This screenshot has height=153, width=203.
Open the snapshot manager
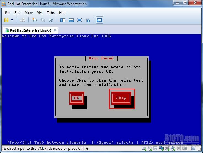[51, 20]
